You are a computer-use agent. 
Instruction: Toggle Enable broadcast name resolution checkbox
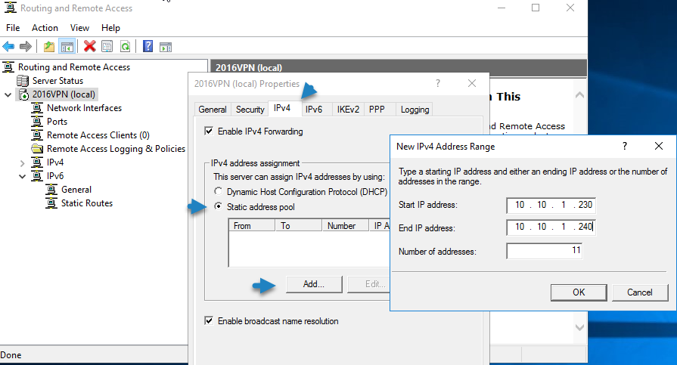tap(209, 321)
